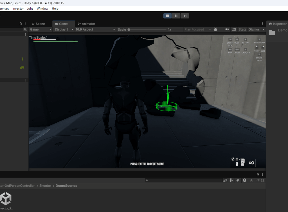Mute game audio with the speaker icon
Screen dimensions: 288x212
tap(227, 29)
